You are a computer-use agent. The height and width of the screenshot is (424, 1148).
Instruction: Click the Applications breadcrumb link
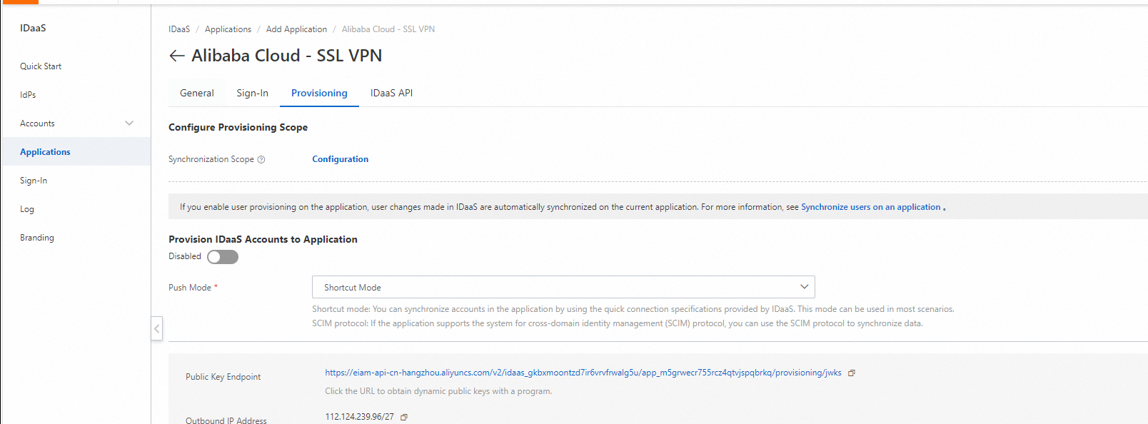pyautogui.click(x=228, y=29)
